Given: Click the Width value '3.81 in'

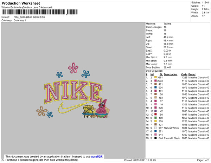Looking at the screenshot, I should pos(206,13).
